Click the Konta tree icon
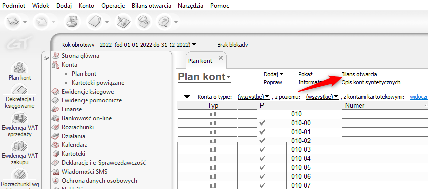The image size is (428, 189). click(55, 65)
